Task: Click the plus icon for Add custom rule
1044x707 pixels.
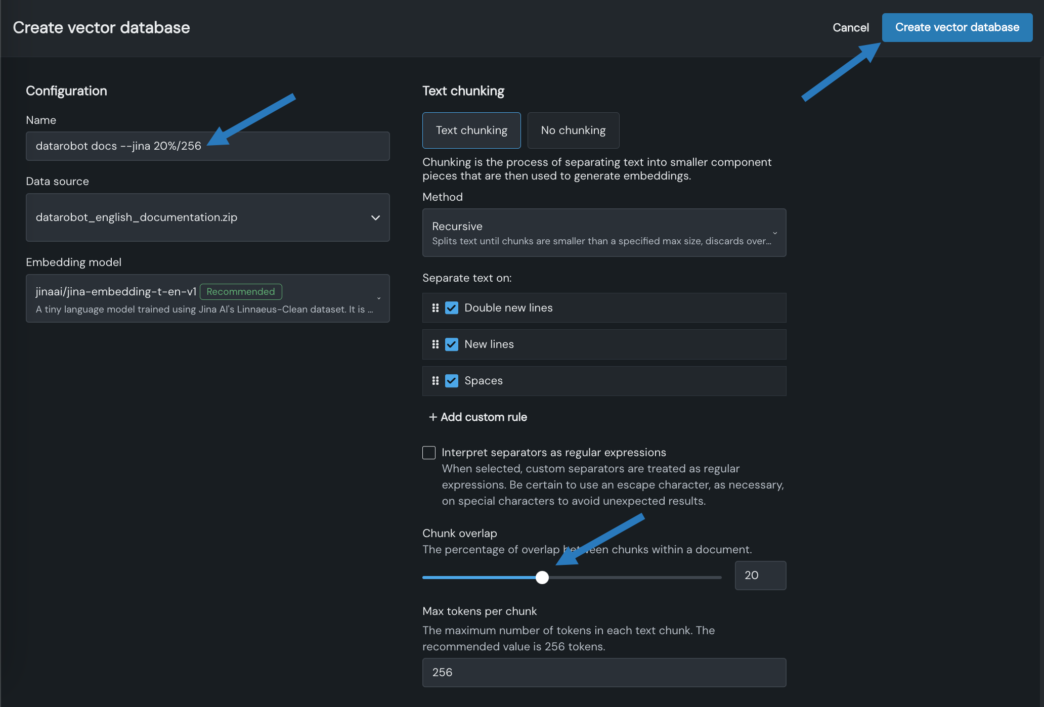Action: coord(433,417)
